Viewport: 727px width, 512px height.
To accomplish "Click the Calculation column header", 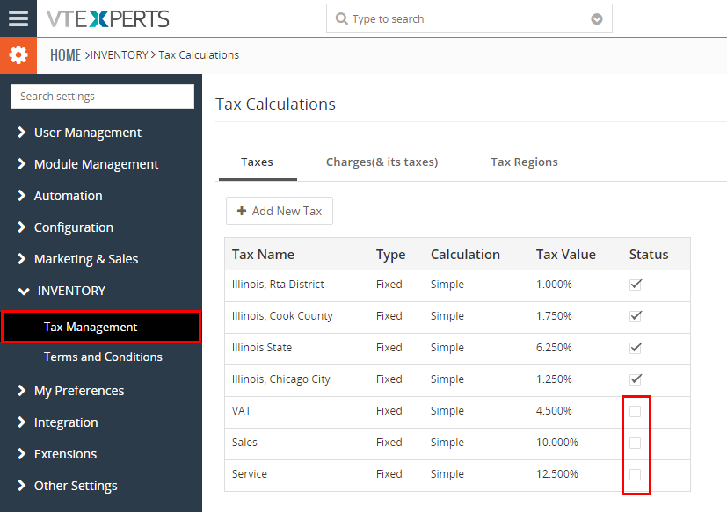I will [x=465, y=254].
